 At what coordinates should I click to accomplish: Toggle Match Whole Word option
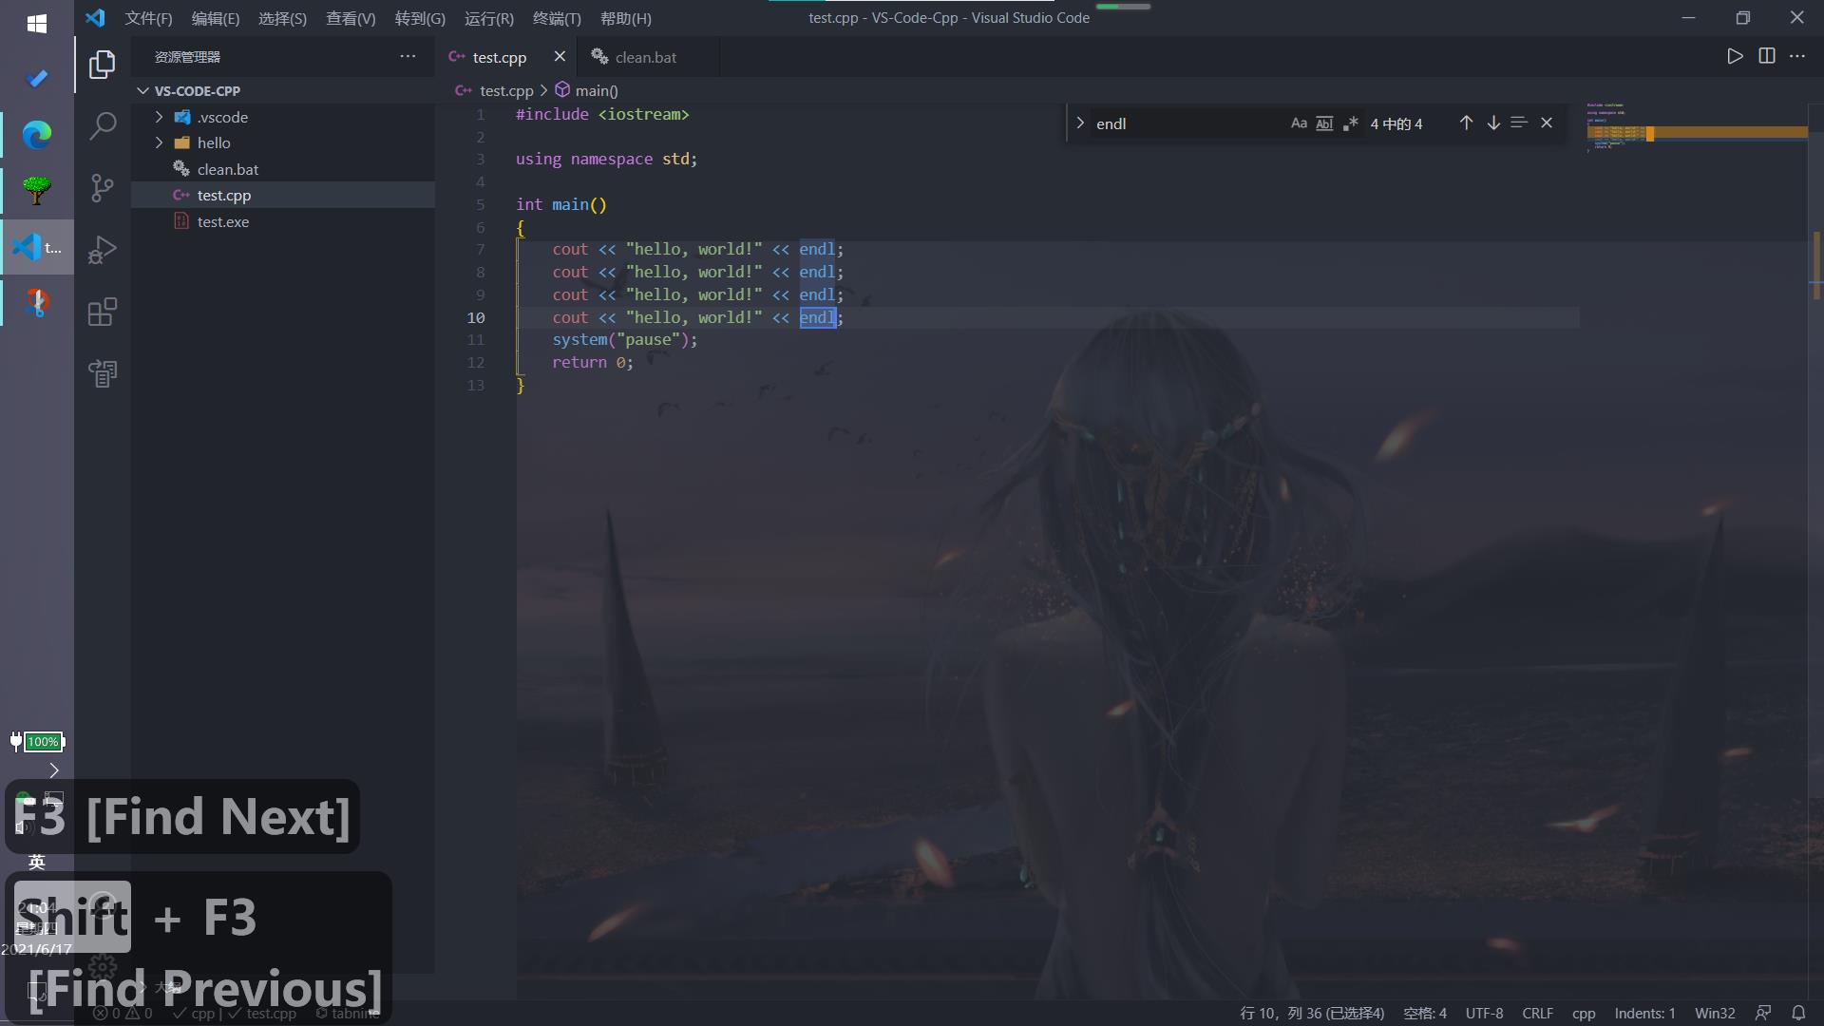(1324, 123)
